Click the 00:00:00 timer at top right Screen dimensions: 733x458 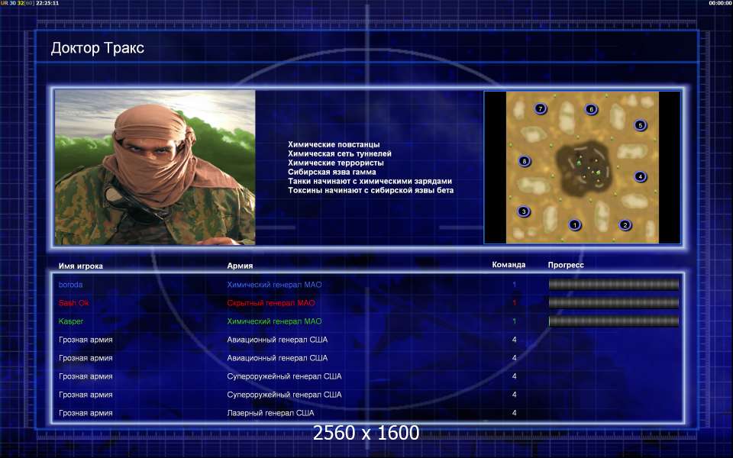coord(720,3)
